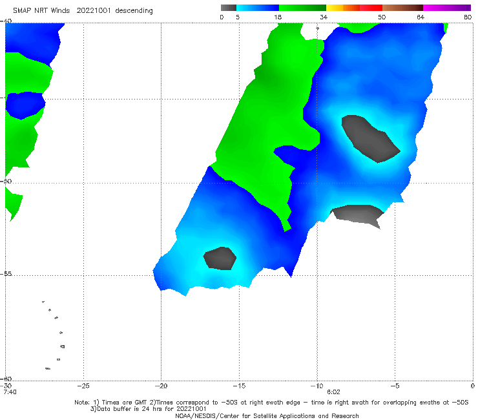Click the color scale label '34'
The height and width of the screenshot is (420, 478).
click(x=324, y=17)
